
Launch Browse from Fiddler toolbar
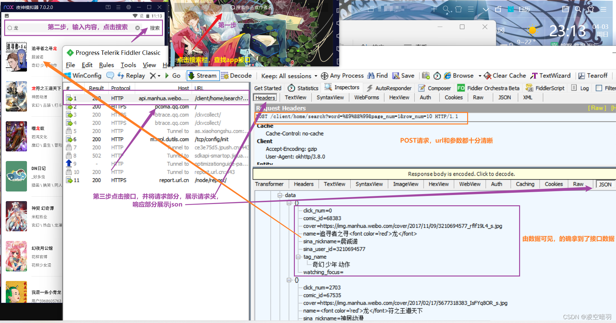click(459, 76)
